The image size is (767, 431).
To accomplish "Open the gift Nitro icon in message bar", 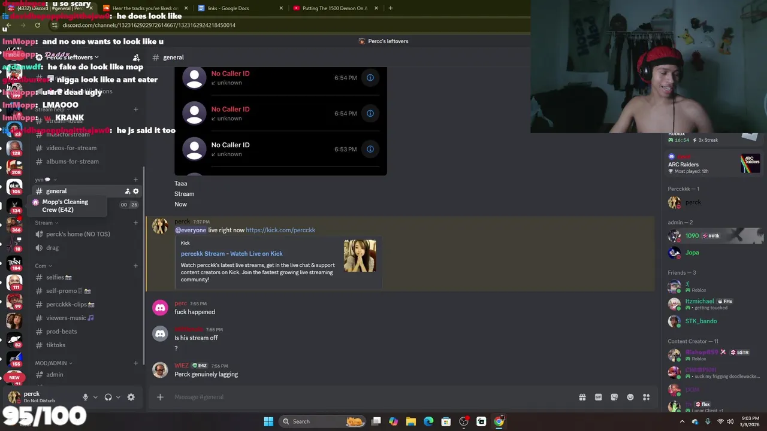I will pyautogui.click(x=582, y=397).
